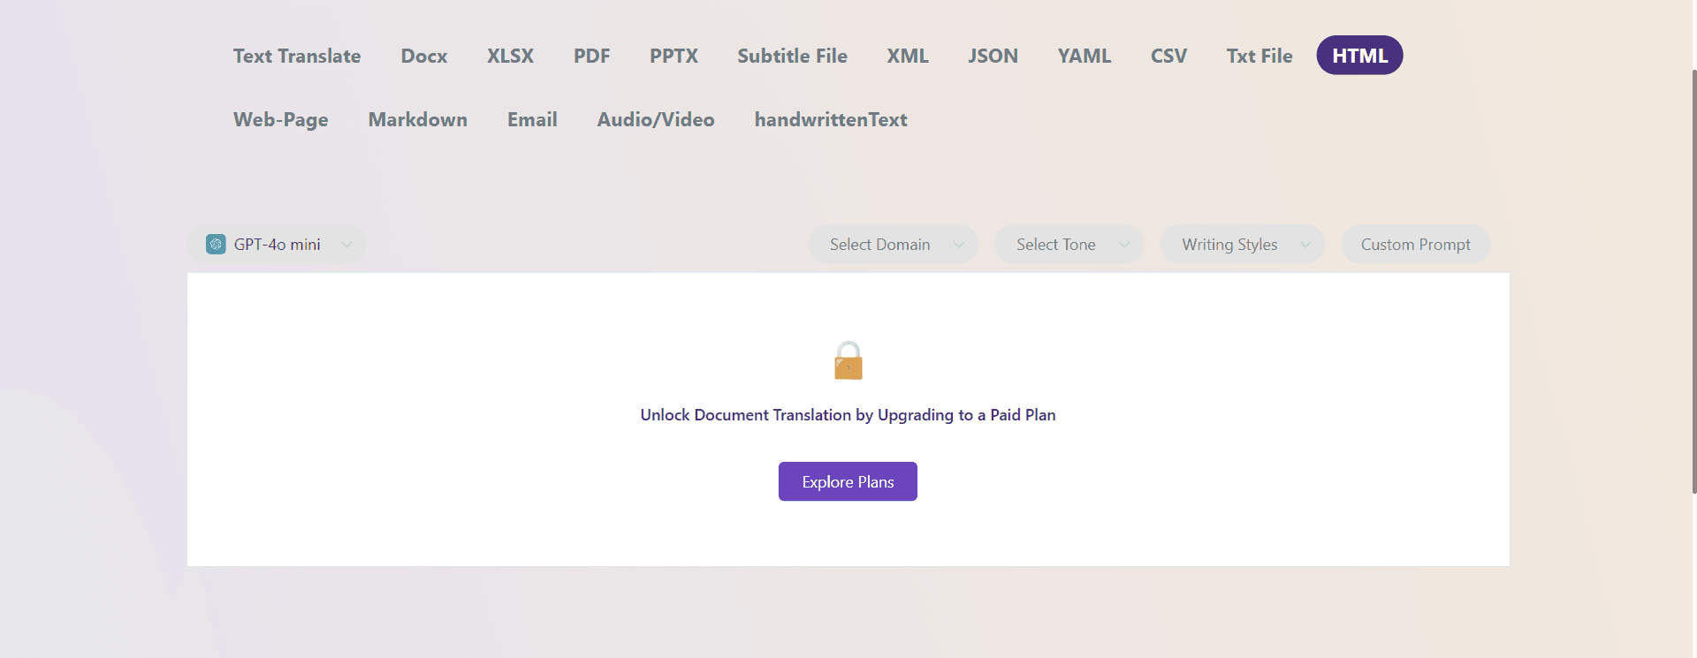Viewport: 1697px width, 658px height.
Task: Open the Select Tone dropdown
Action: (1069, 245)
